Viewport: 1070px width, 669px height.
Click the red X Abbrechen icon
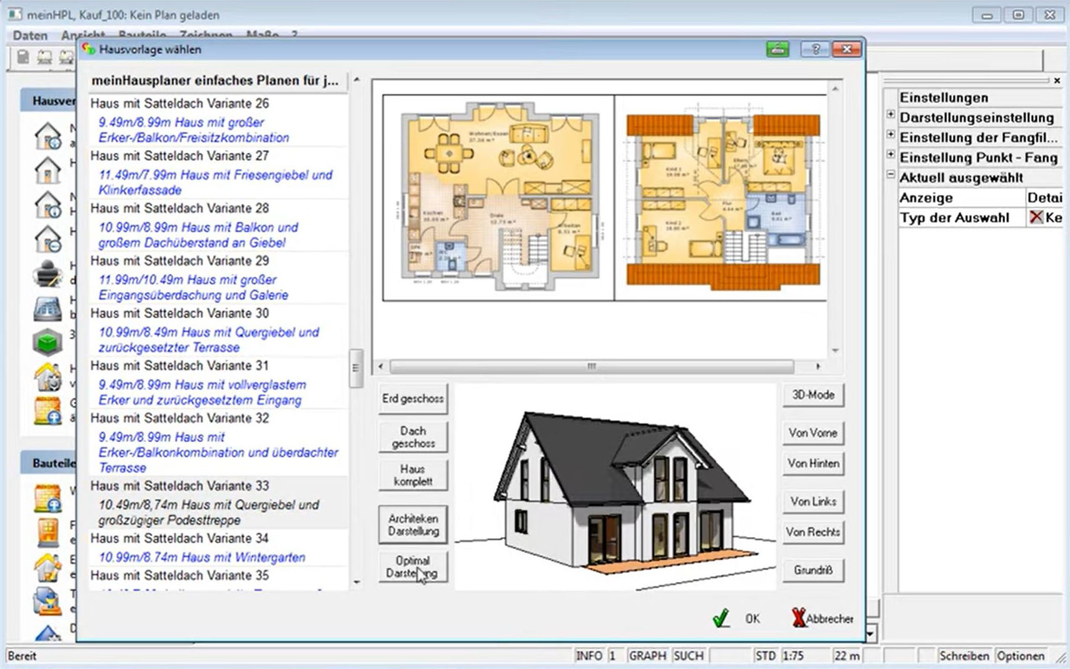[x=799, y=618]
